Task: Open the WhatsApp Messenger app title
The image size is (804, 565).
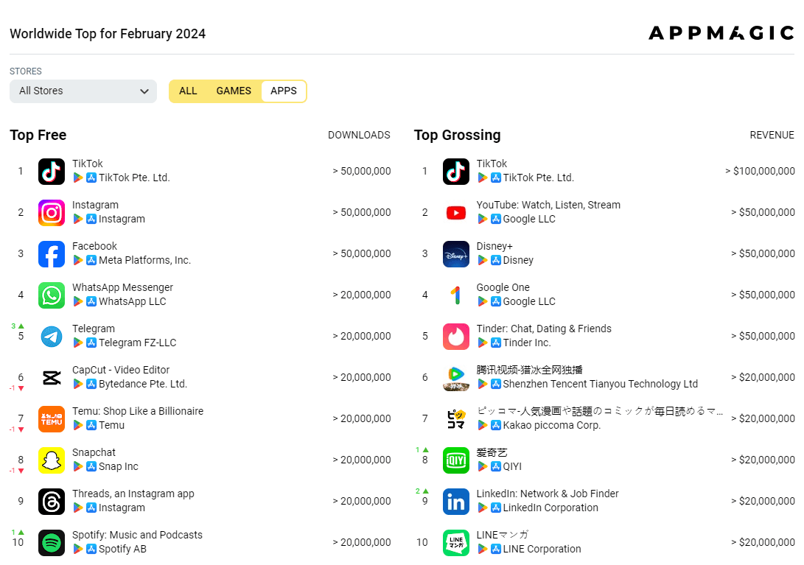Action: [x=122, y=287]
